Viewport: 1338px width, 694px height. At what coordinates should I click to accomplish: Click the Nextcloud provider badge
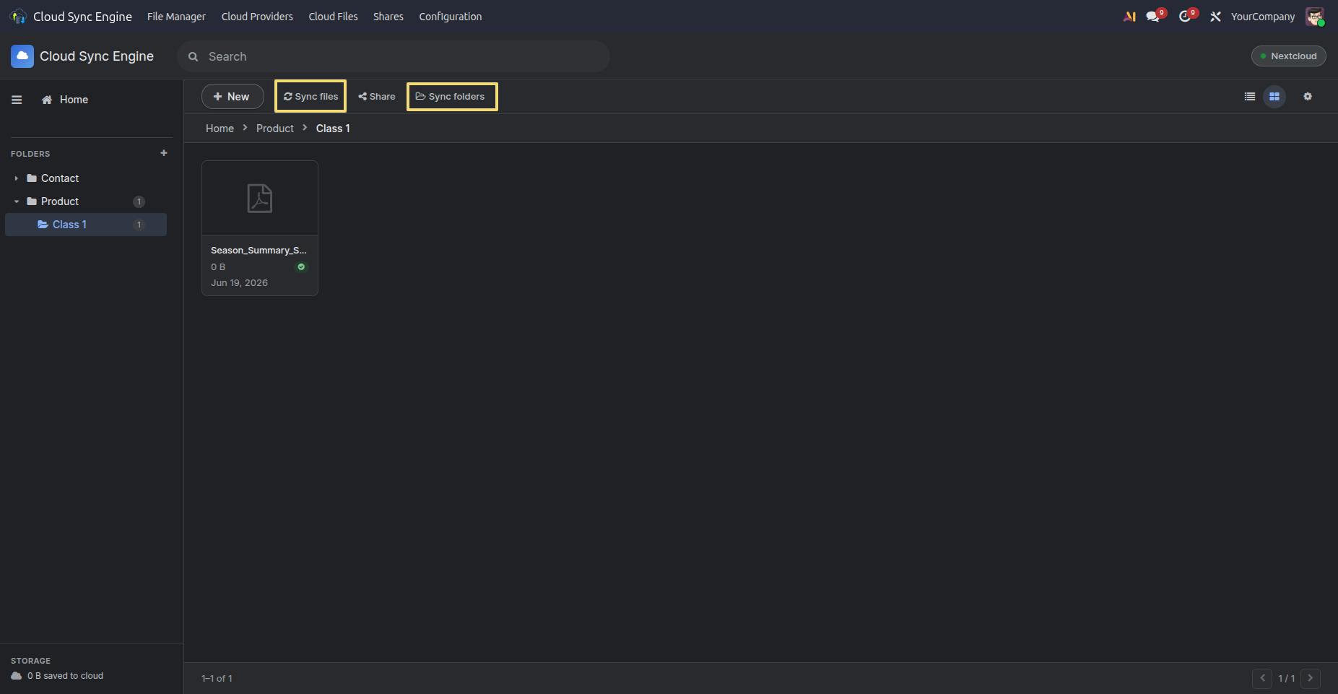point(1289,56)
